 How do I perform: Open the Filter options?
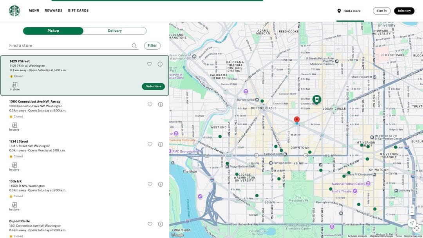[152, 46]
